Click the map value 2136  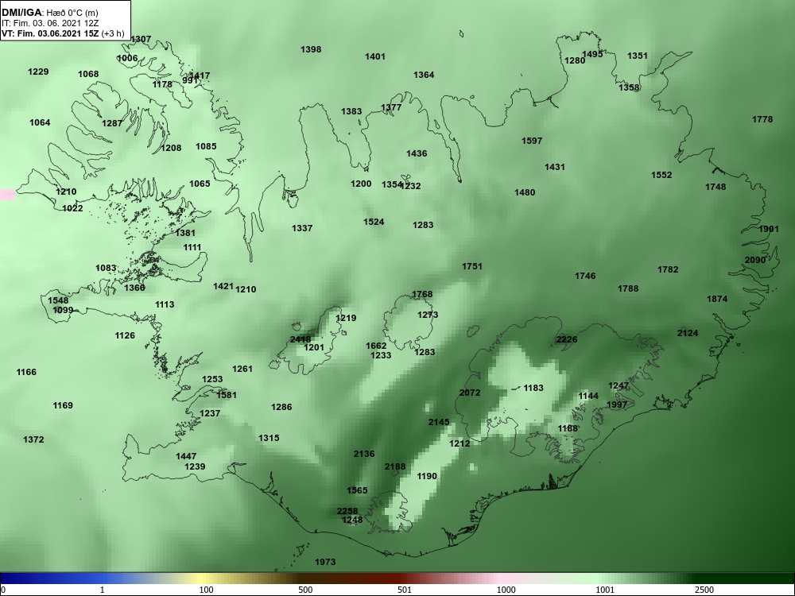click(x=364, y=454)
